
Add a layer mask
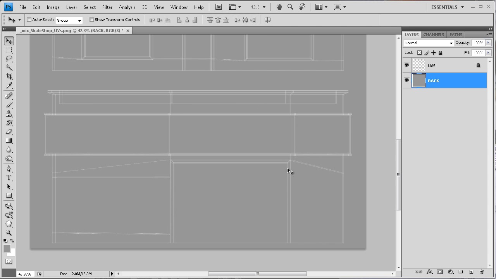point(440,272)
